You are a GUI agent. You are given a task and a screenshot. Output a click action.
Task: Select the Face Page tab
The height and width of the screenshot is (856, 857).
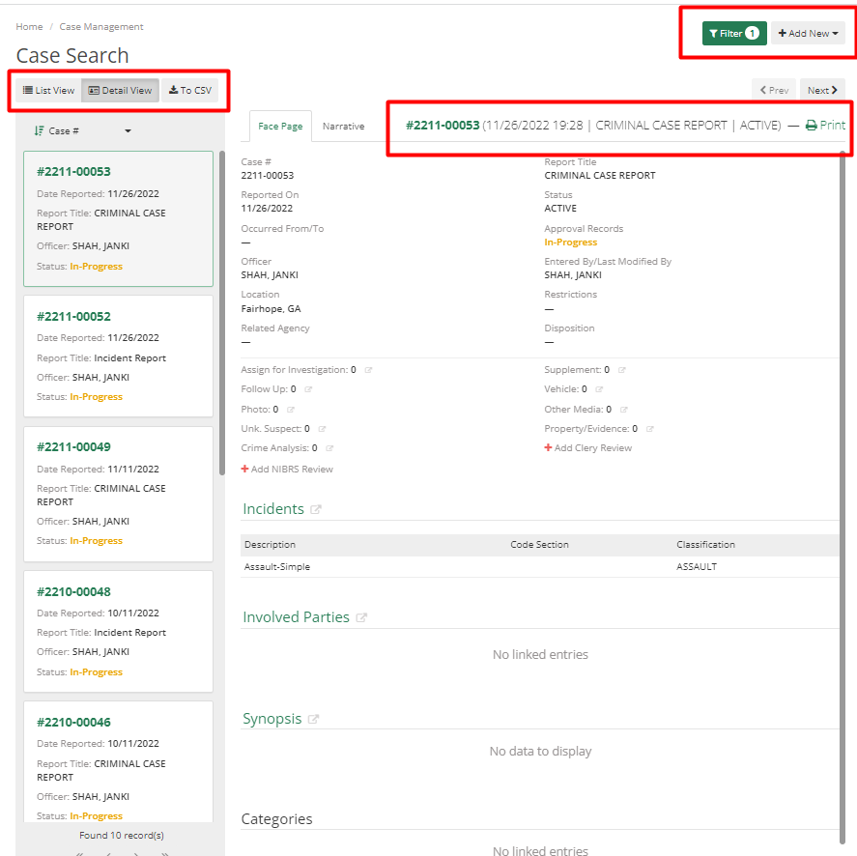click(x=281, y=126)
